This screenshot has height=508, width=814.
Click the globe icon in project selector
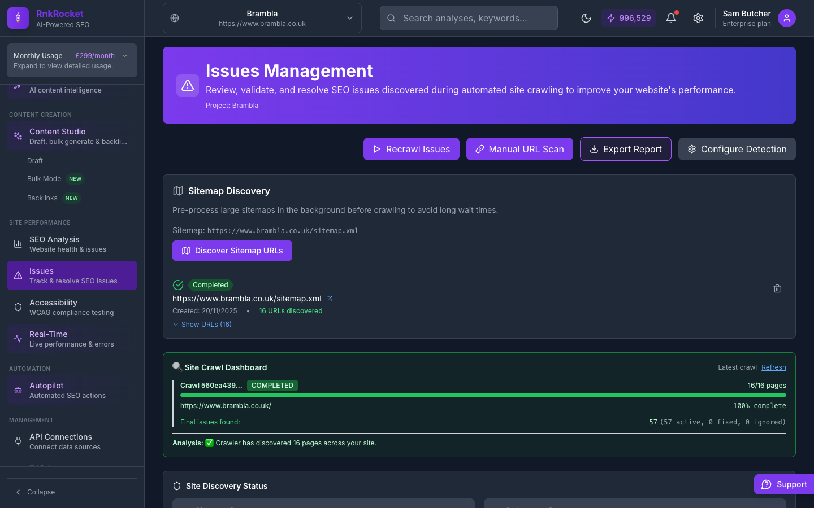175,18
